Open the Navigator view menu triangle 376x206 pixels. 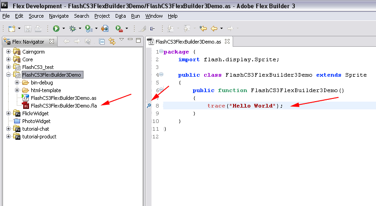(122, 39)
